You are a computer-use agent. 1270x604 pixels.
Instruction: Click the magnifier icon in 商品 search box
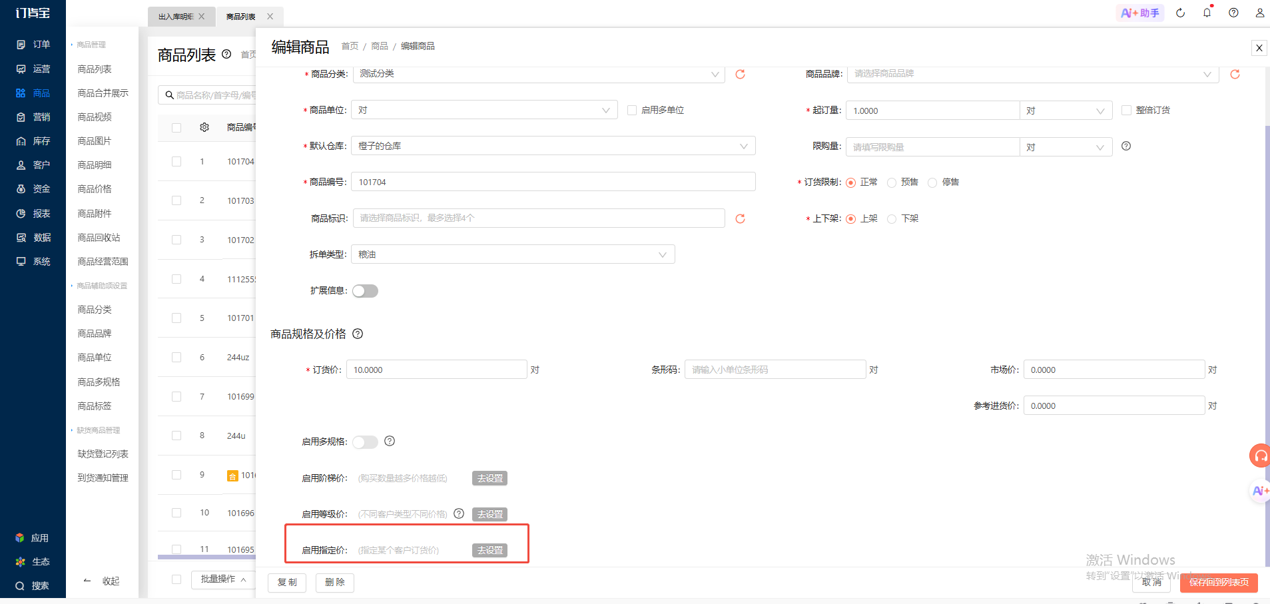(170, 95)
